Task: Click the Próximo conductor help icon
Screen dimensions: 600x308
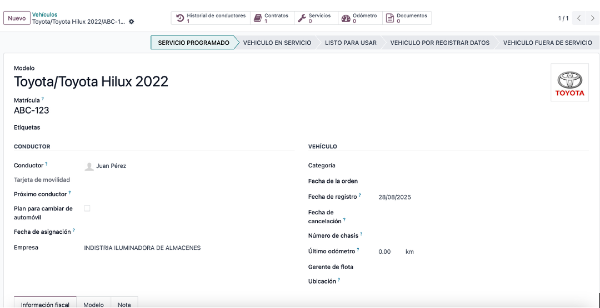Action: pyautogui.click(x=70, y=193)
